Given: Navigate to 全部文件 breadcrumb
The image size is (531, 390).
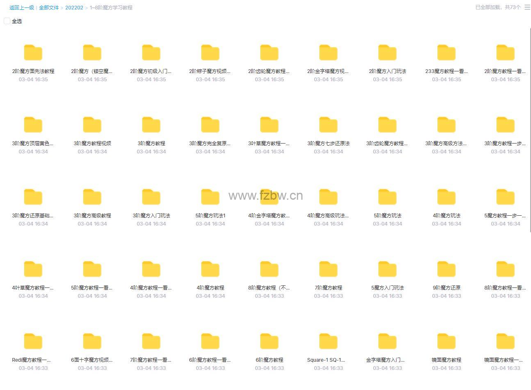Looking at the screenshot, I should 49,8.
